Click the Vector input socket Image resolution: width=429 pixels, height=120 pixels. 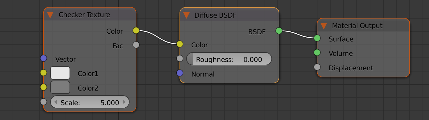click(43, 58)
